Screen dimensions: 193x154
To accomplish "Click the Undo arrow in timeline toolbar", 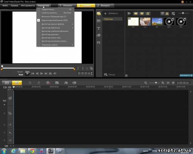I will (30, 83).
